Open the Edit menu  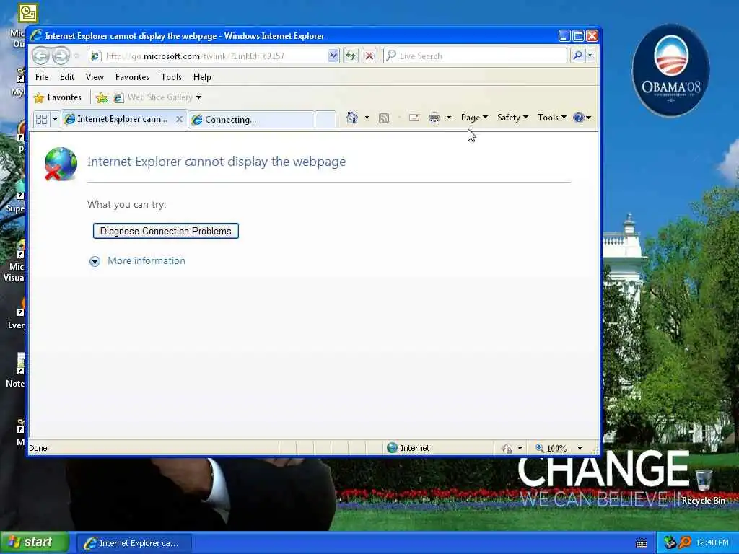coord(67,76)
